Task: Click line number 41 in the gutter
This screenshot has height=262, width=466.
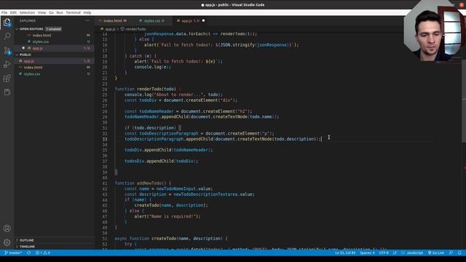Action: click(x=105, y=183)
